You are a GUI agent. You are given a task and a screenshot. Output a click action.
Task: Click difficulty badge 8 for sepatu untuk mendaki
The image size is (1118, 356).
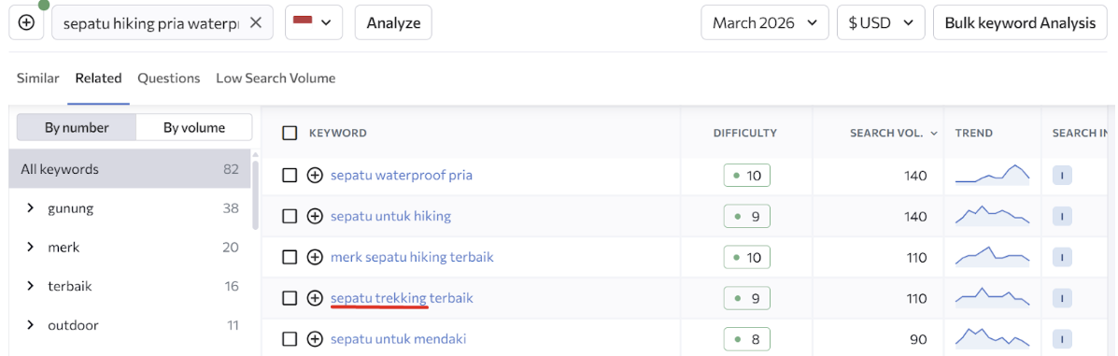tap(747, 339)
